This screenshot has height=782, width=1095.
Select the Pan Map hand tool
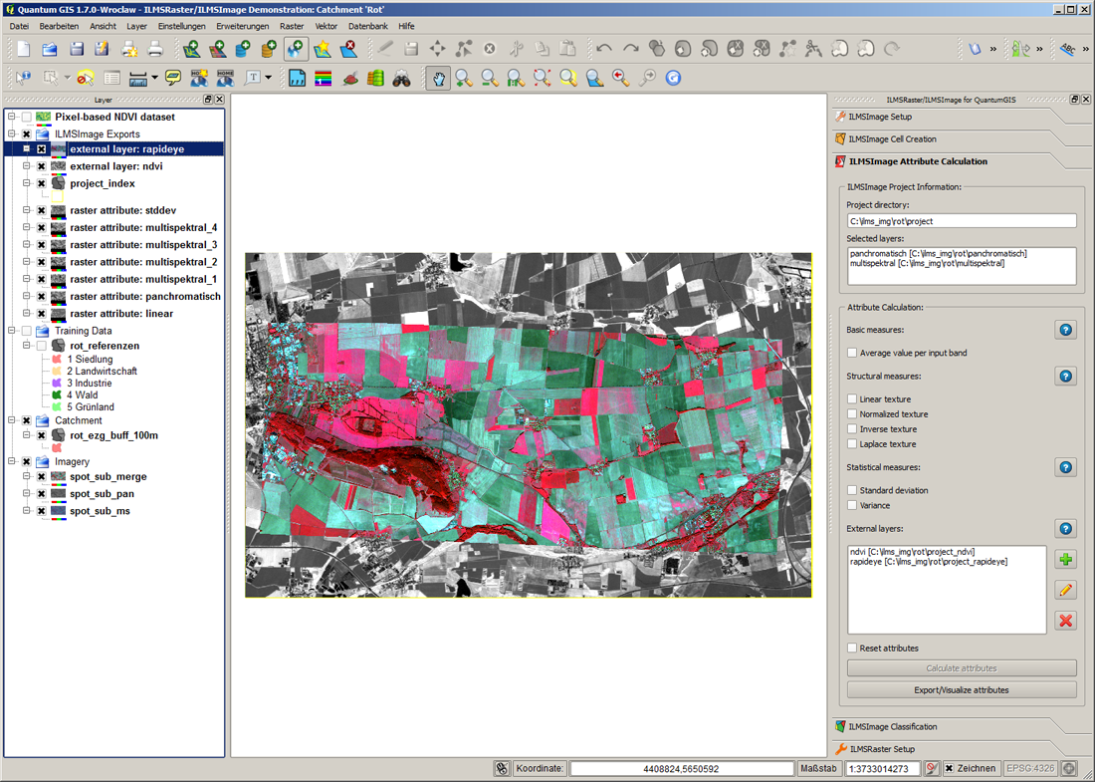click(438, 78)
